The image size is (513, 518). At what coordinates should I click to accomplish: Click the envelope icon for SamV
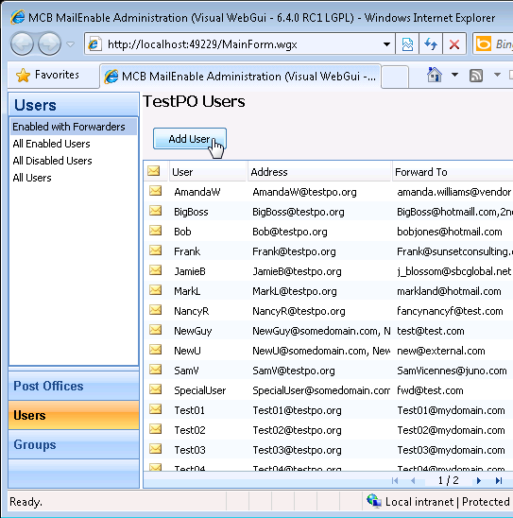click(155, 370)
